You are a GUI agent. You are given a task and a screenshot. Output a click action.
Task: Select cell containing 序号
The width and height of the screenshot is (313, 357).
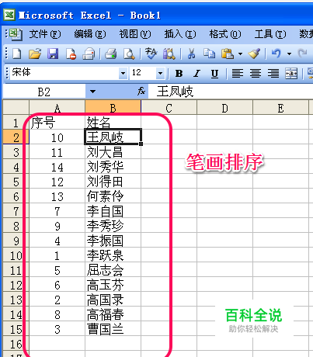coord(57,123)
